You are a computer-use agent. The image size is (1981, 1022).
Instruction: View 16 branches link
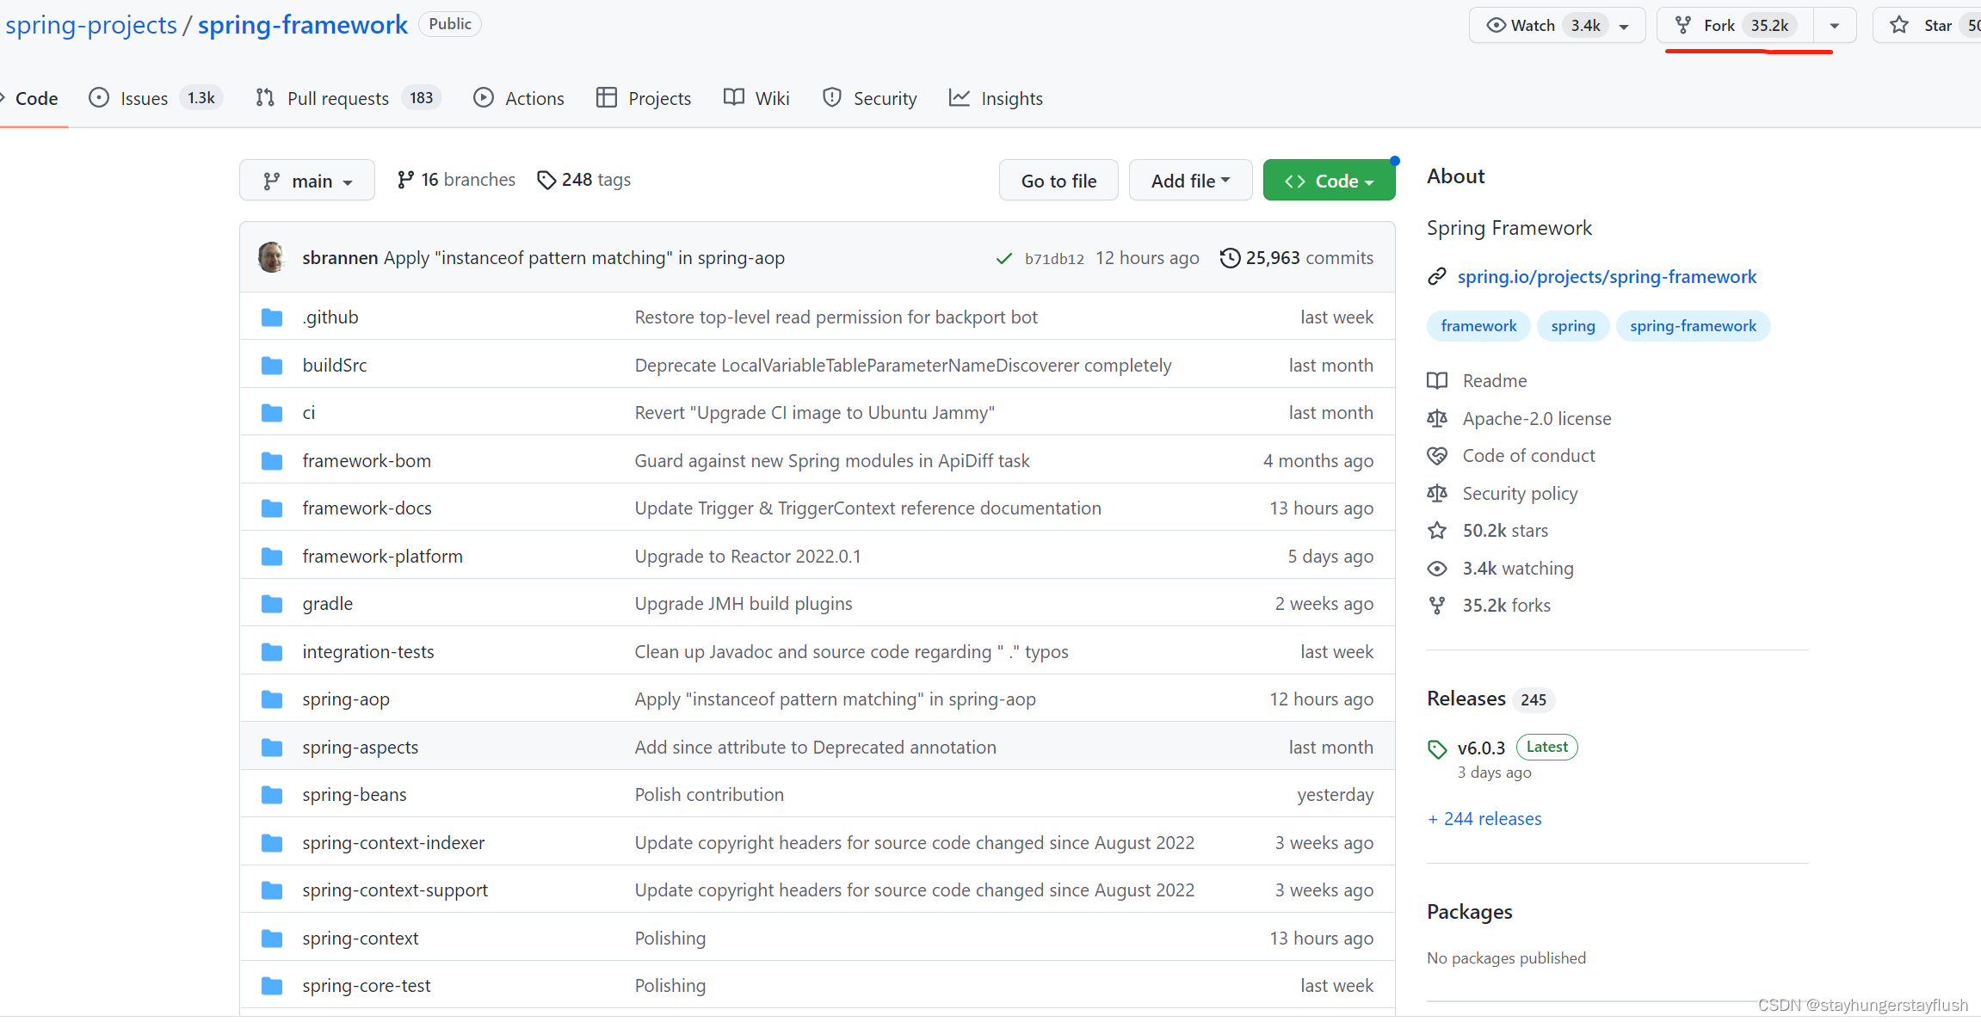point(456,180)
